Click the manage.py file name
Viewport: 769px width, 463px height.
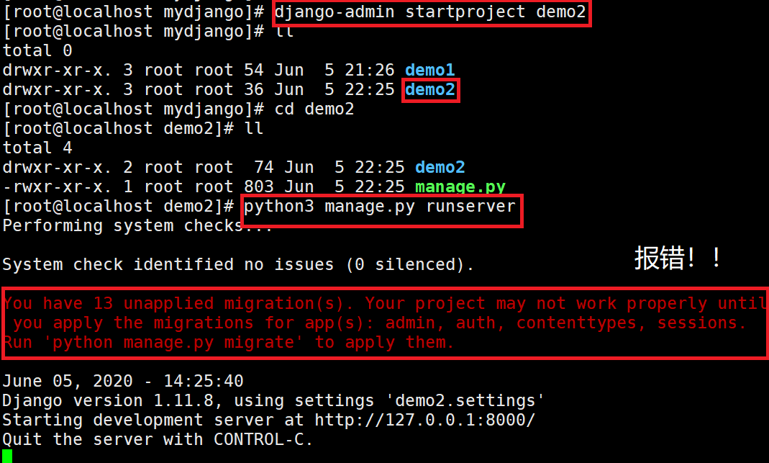pos(460,187)
